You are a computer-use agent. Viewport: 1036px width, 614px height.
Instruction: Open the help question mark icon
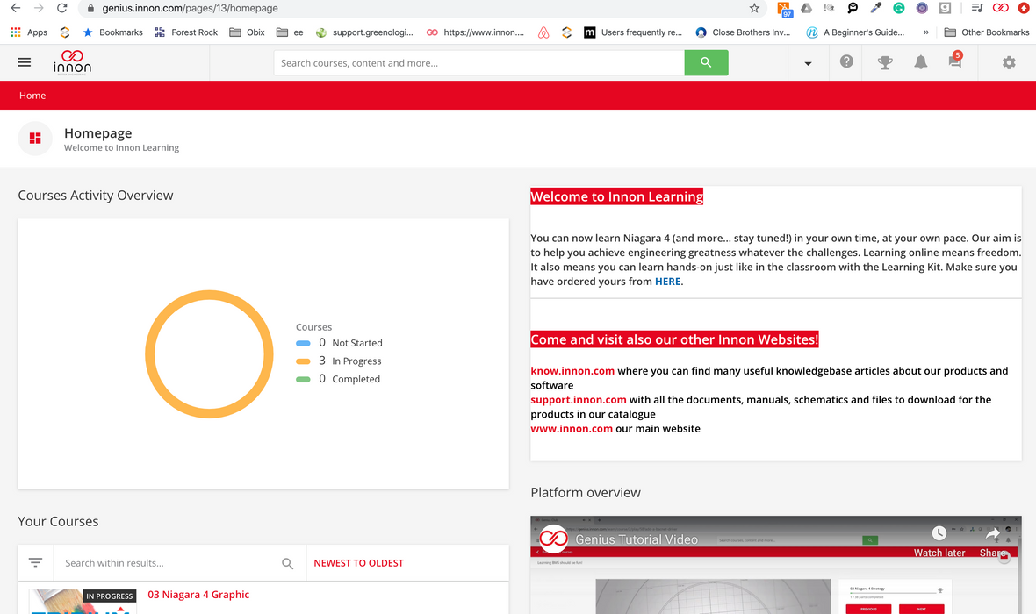tap(846, 61)
